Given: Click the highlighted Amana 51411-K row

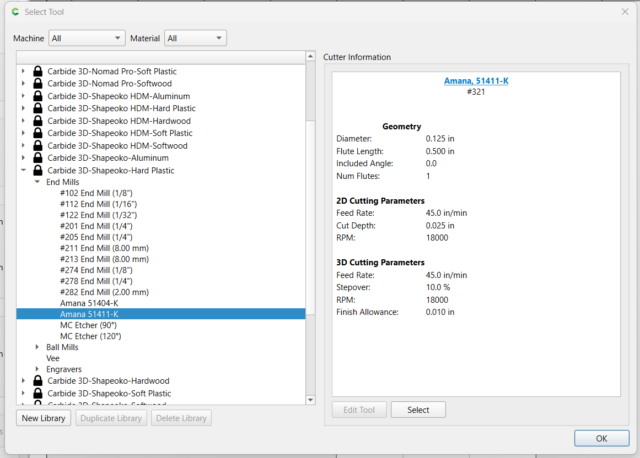Looking at the screenshot, I should click(161, 314).
